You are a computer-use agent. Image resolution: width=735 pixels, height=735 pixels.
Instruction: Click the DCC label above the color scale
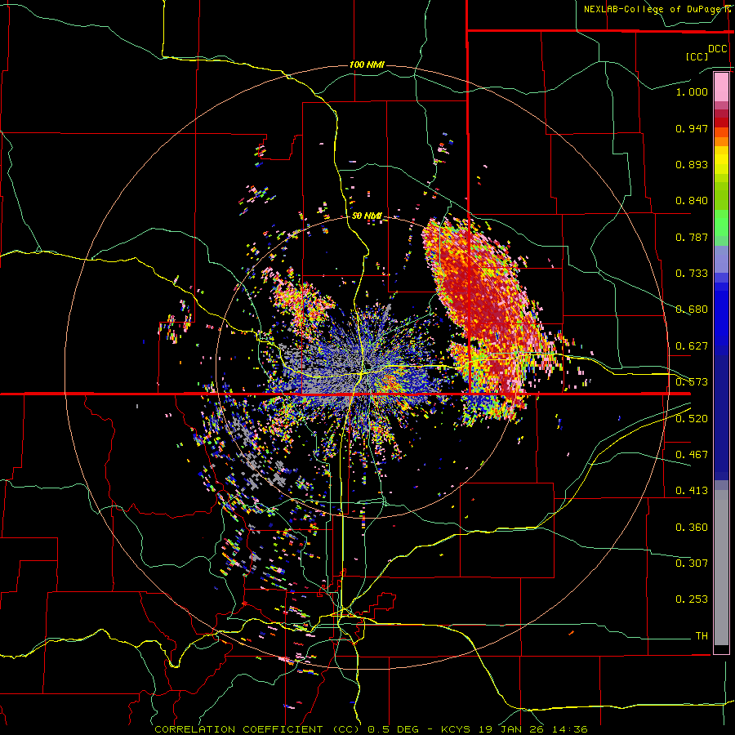pos(717,49)
